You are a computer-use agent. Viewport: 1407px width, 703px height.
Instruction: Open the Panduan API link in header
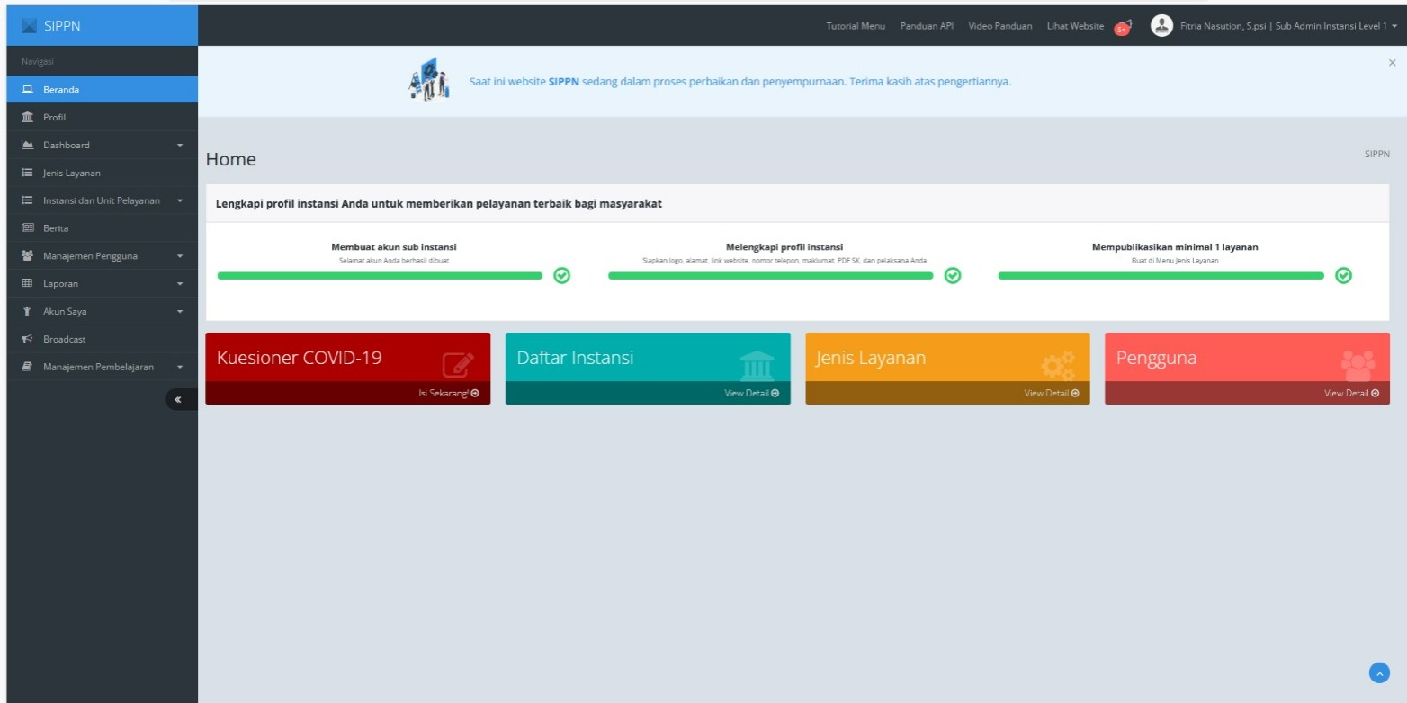927,26
